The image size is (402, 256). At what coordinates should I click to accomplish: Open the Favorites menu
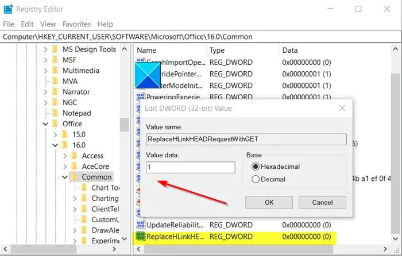(x=76, y=24)
